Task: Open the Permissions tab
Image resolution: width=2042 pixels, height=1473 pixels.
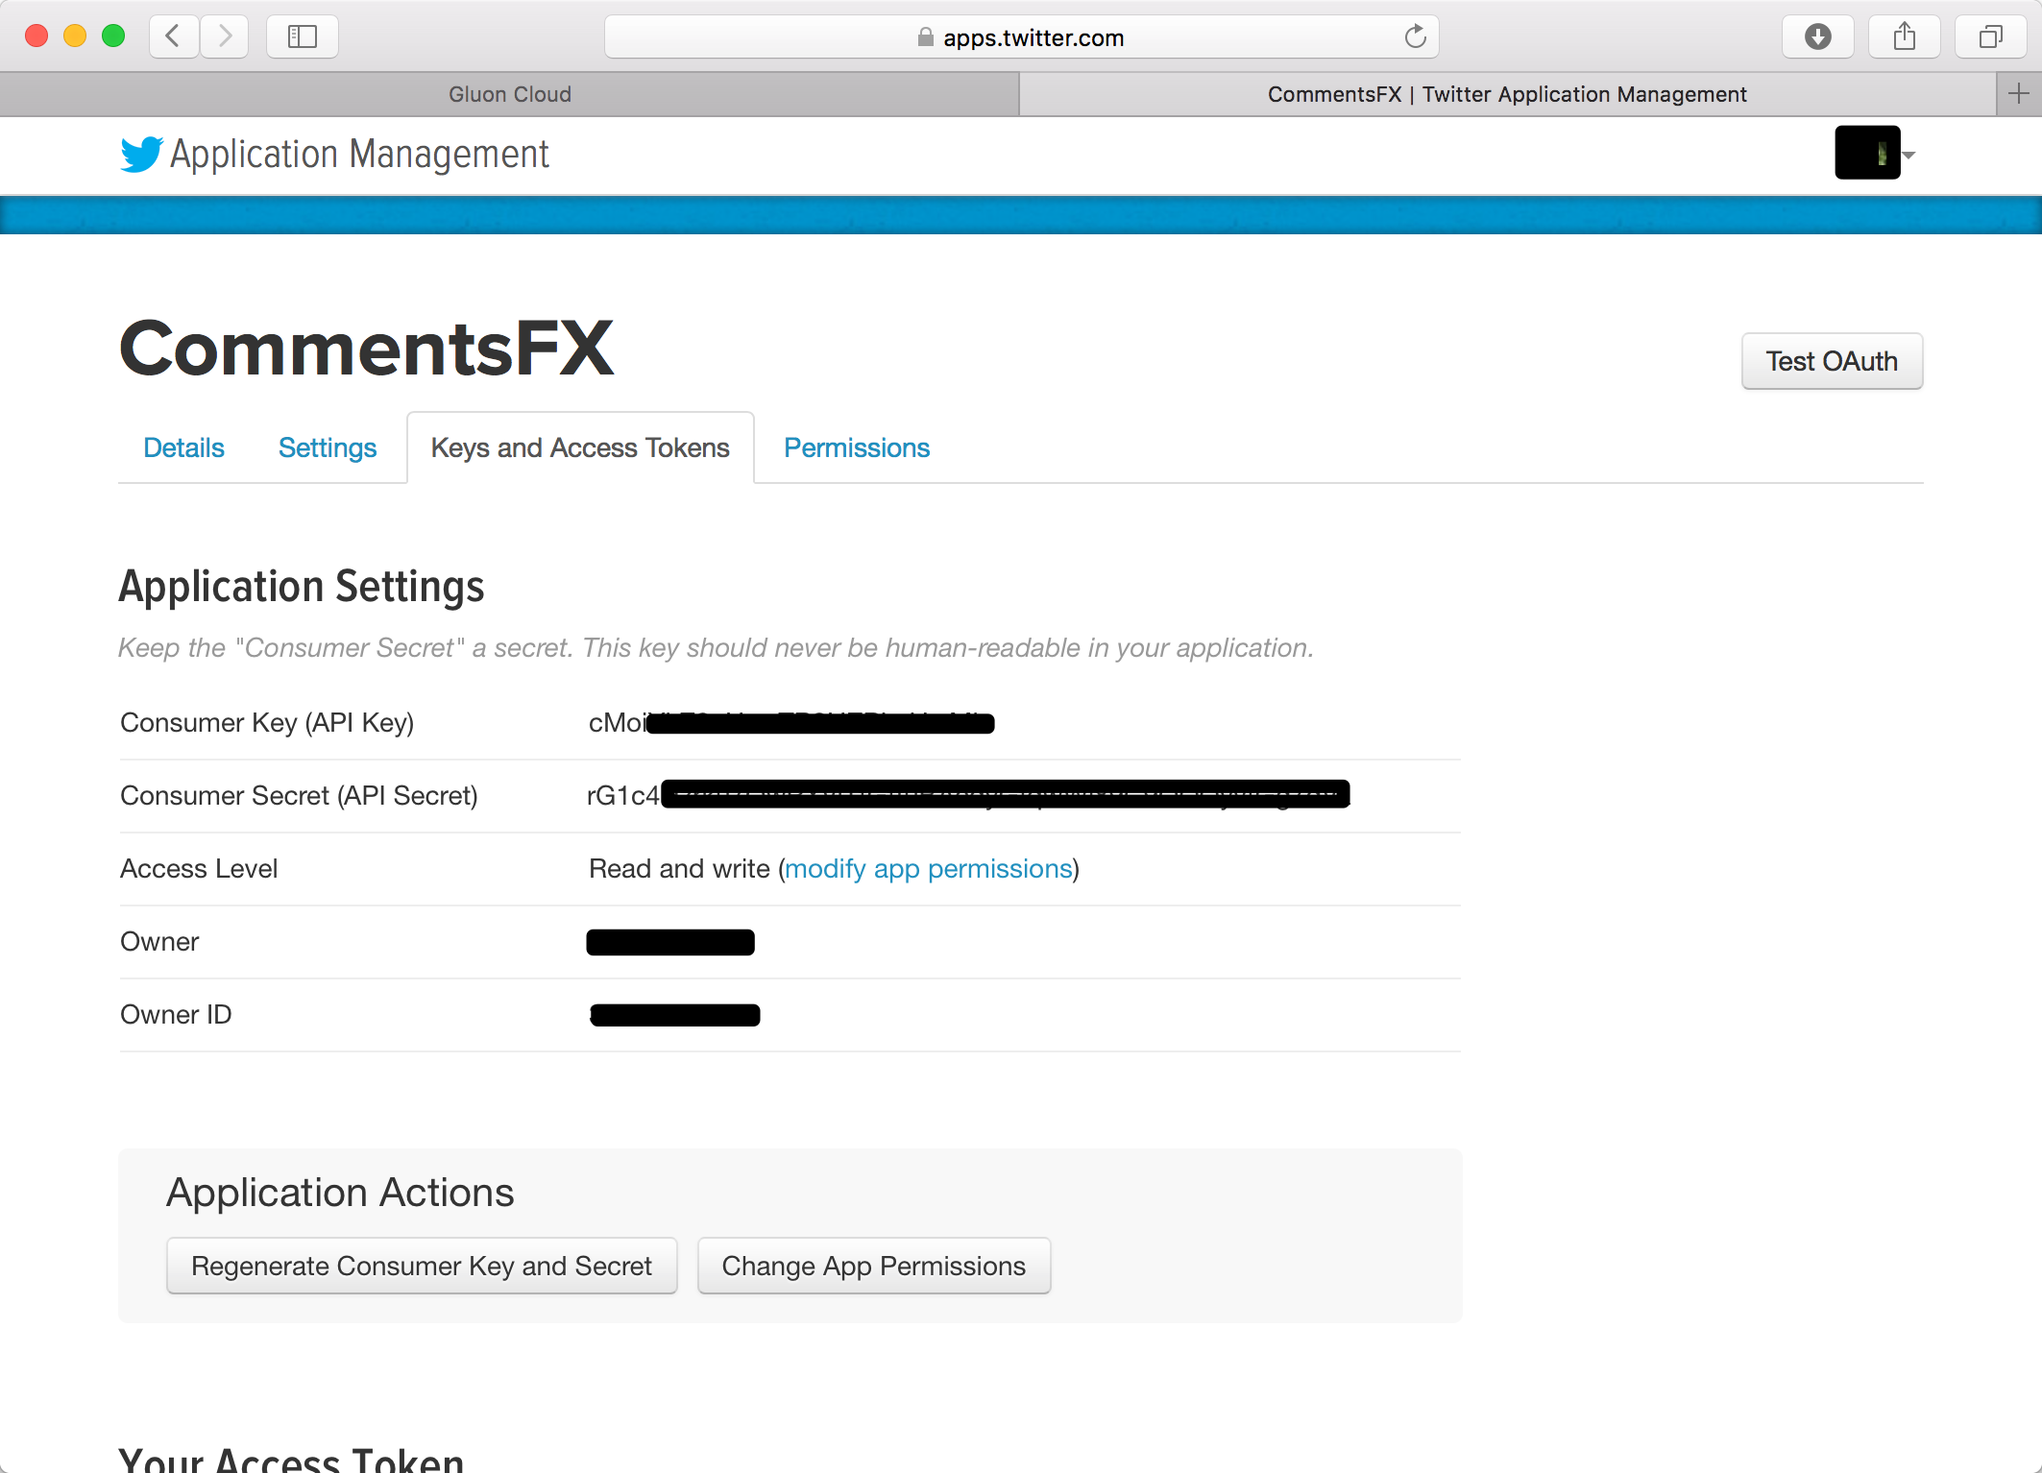Action: pos(857,447)
